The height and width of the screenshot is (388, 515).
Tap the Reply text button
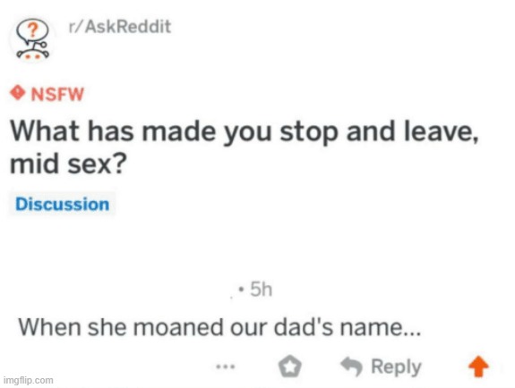(x=396, y=367)
